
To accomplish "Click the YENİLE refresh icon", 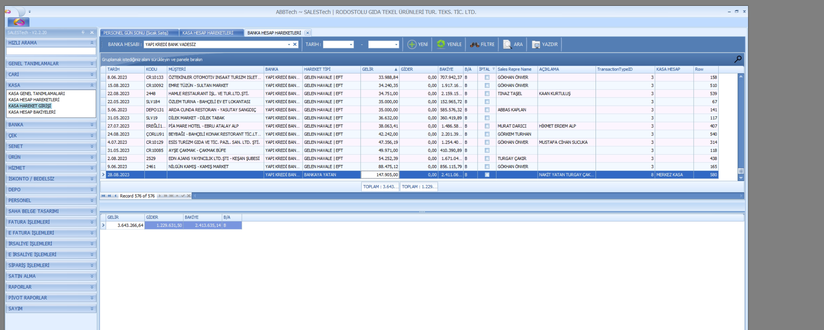I will click(x=441, y=44).
